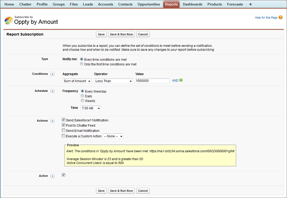Enable Send Email Notification checkbox
The image size is (287, 198).
click(x=64, y=131)
